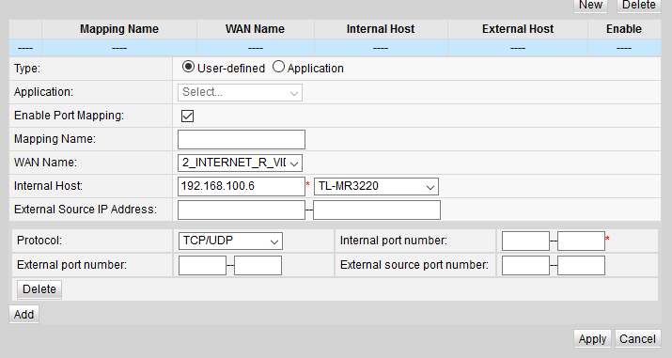Open the TL-MR3220 host dropdown
This screenshot has height=358, width=672.
(376, 187)
